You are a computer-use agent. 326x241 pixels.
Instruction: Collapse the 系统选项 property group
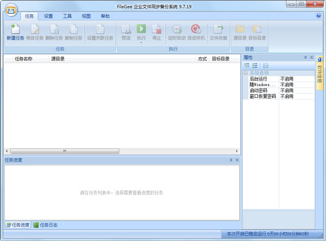tap(246, 73)
